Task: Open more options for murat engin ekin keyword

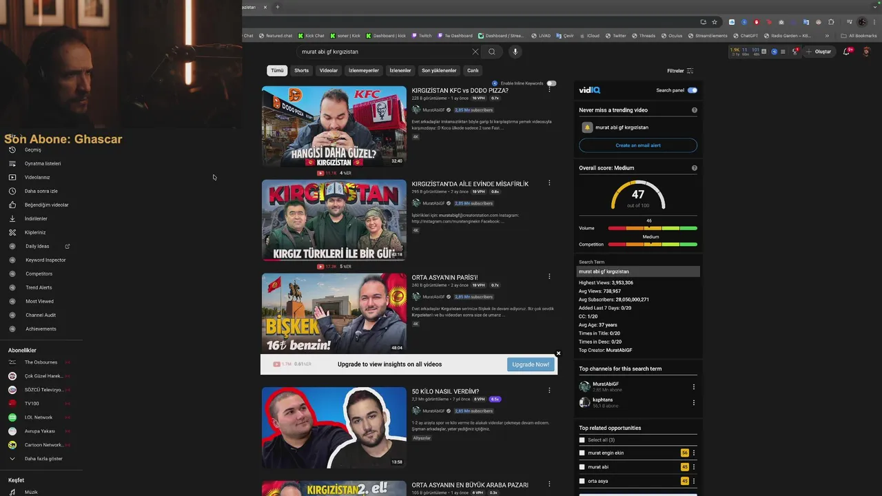Action: tap(694, 453)
